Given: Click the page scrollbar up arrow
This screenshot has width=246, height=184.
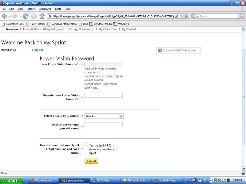Looking at the screenshot, I should [244, 29].
